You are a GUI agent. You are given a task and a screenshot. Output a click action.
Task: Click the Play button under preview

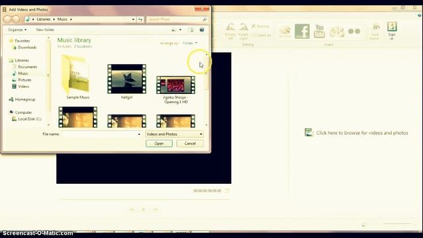click(x=143, y=210)
